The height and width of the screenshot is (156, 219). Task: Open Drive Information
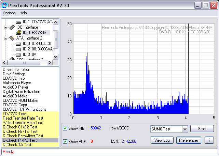click(16, 69)
